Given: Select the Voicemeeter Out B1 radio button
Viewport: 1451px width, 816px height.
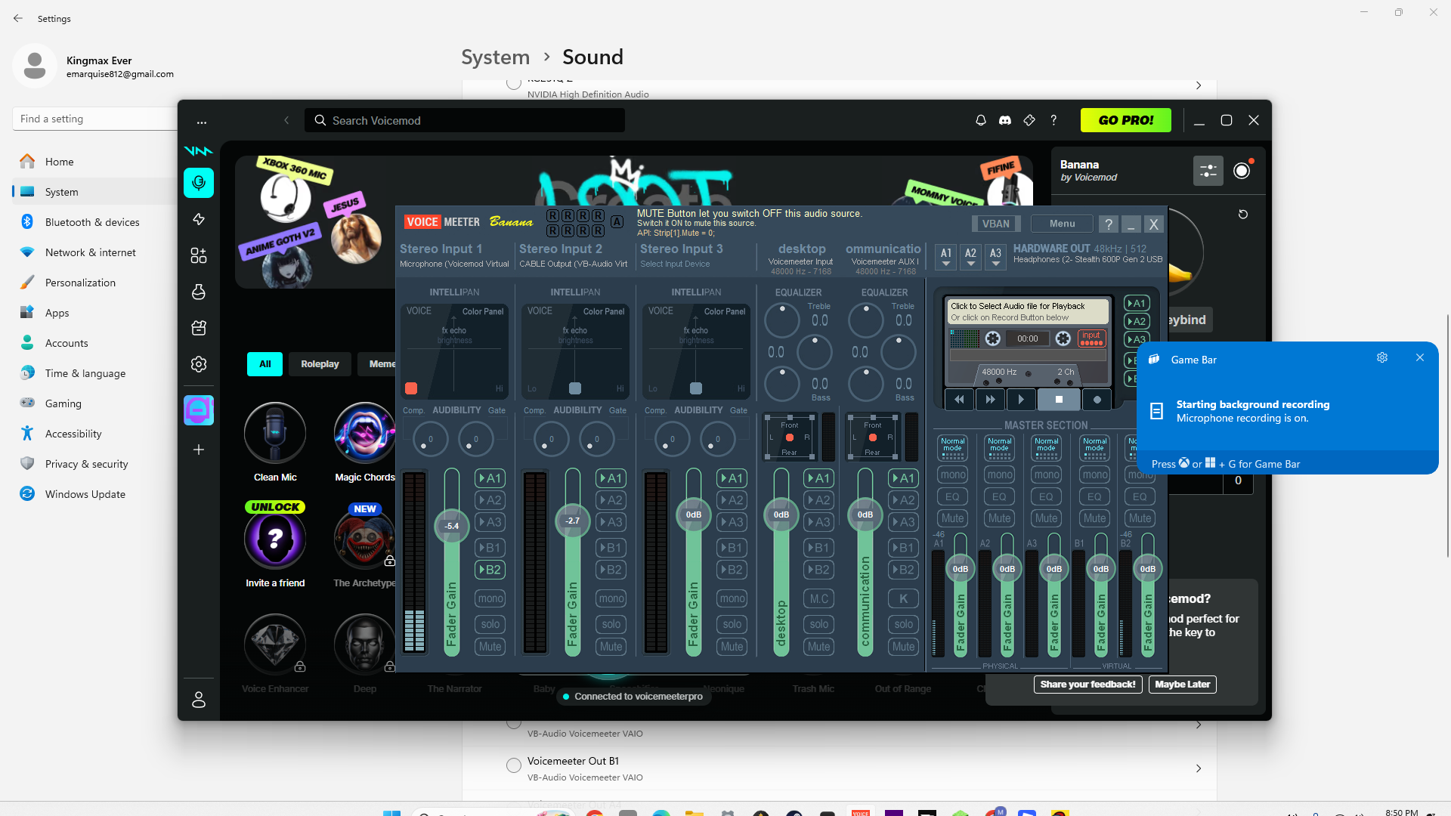Looking at the screenshot, I should 514,765.
